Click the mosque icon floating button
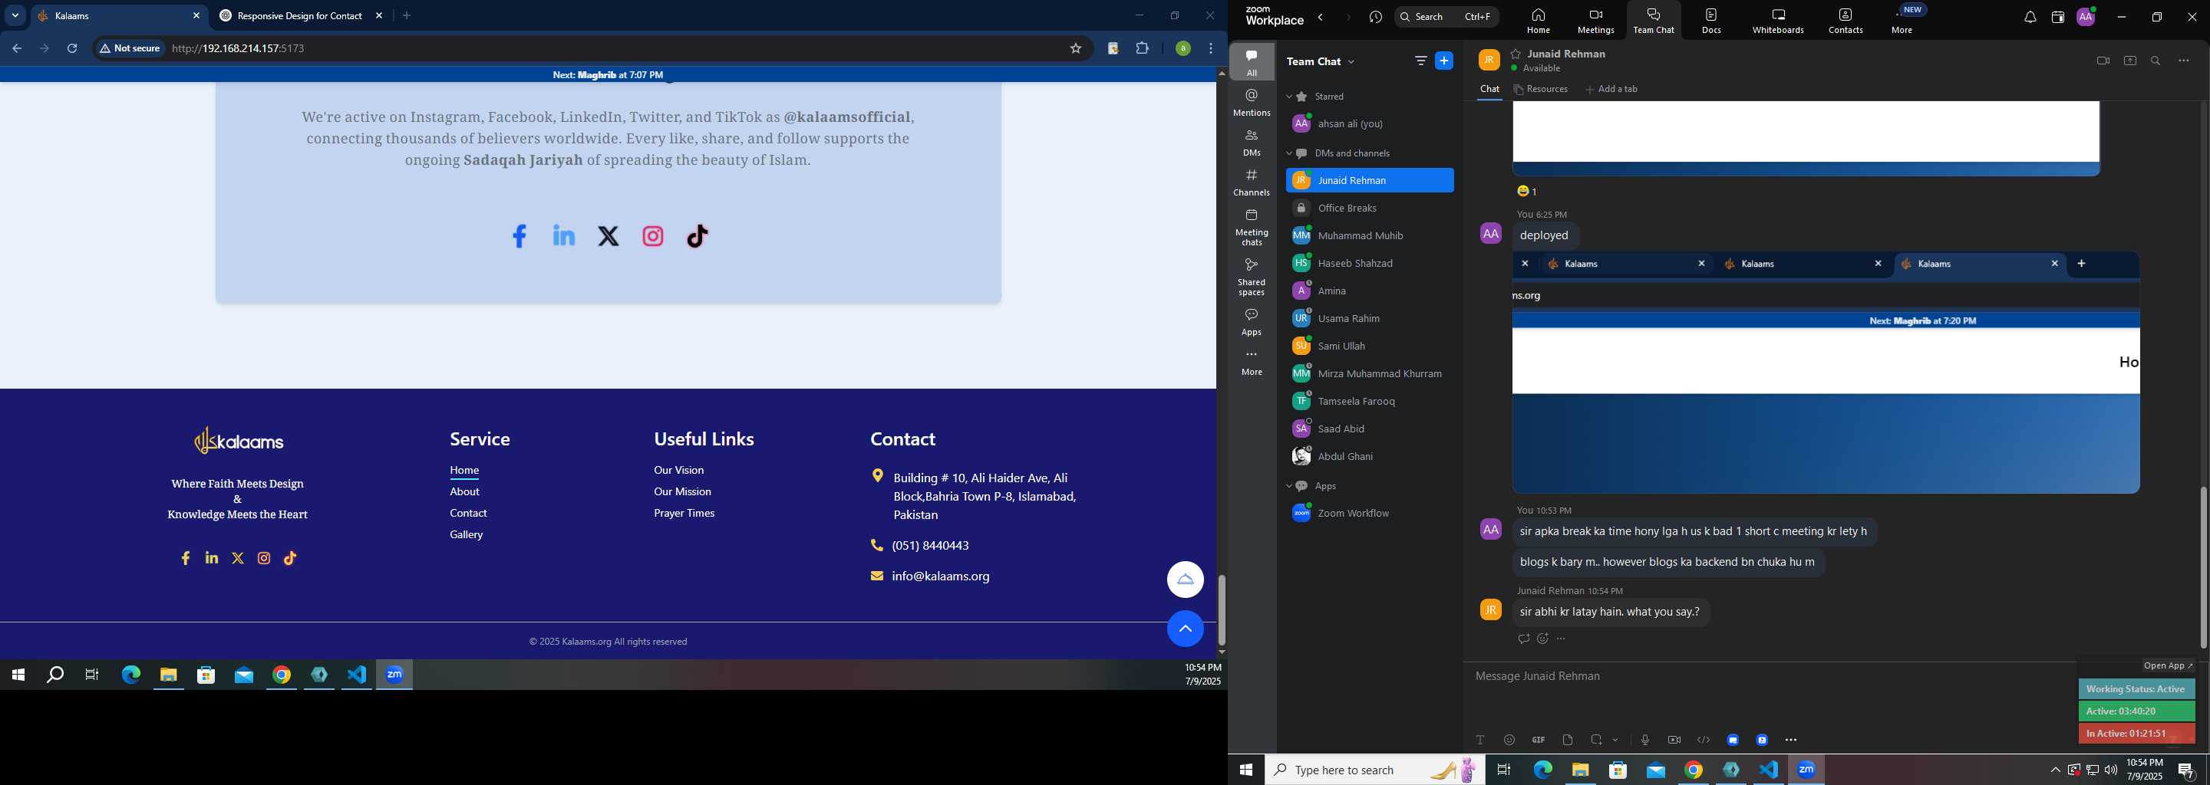 click(x=1186, y=580)
